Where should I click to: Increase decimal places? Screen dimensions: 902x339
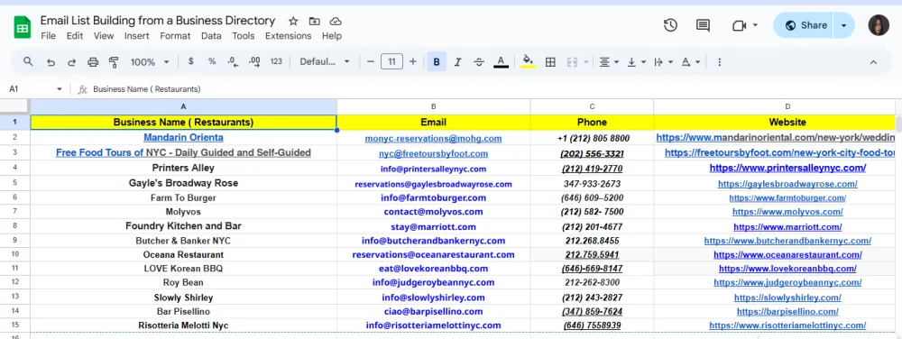click(x=254, y=61)
